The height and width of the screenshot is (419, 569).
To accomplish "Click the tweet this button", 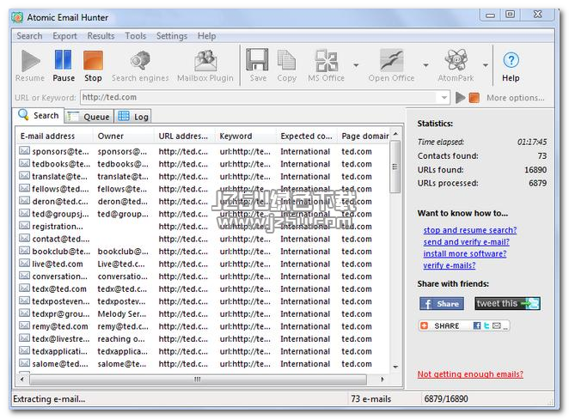I will 507,304.
